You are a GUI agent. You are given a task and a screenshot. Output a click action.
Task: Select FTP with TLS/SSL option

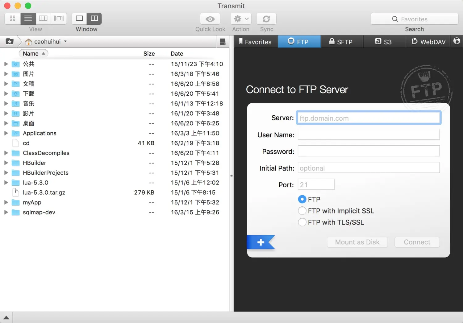point(302,222)
